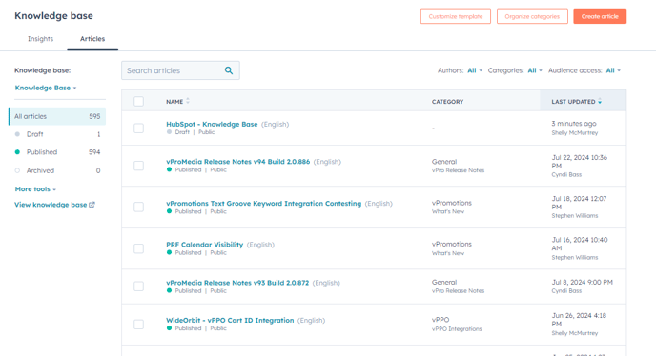656x356 pixels.
Task: Click the 595 count beside All articles
Action: (x=94, y=116)
